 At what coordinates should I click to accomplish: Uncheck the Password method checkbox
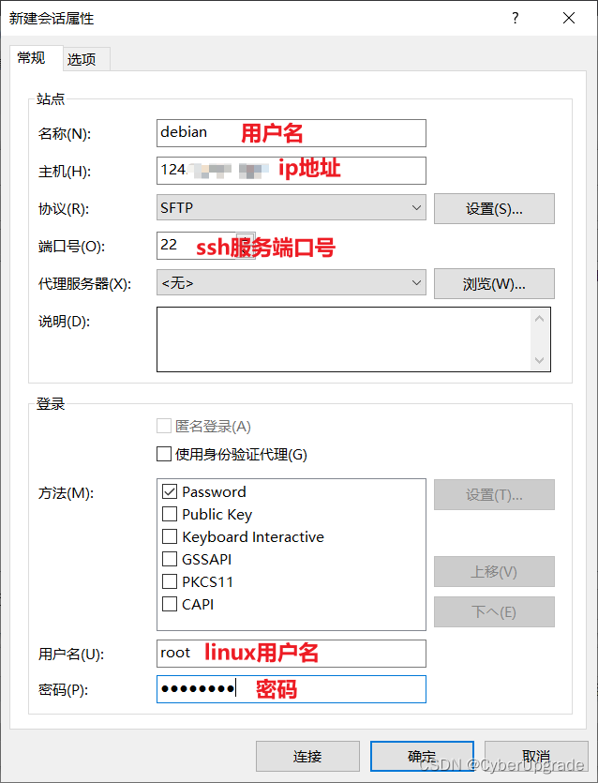click(x=170, y=491)
